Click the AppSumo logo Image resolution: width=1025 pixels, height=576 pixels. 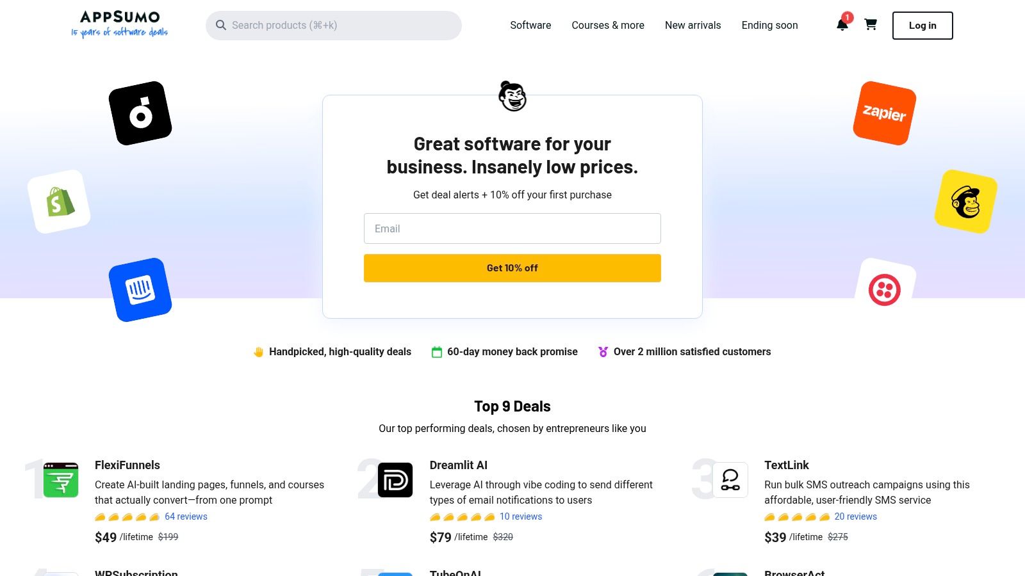click(119, 24)
